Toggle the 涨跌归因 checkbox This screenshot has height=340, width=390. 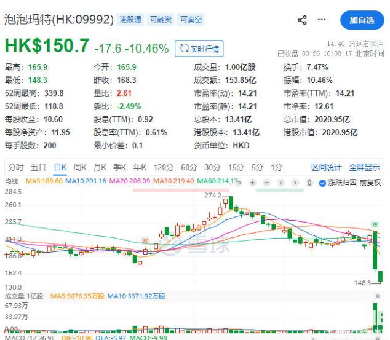pyautogui.click(x=324, y=183)
